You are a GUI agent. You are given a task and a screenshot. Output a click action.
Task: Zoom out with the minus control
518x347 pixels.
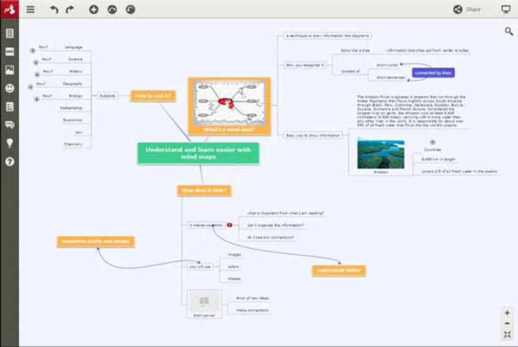tap(507, 323)
